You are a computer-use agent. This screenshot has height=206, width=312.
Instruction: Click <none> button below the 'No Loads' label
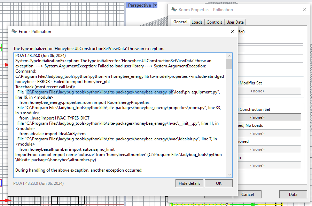tap(270, 133)
